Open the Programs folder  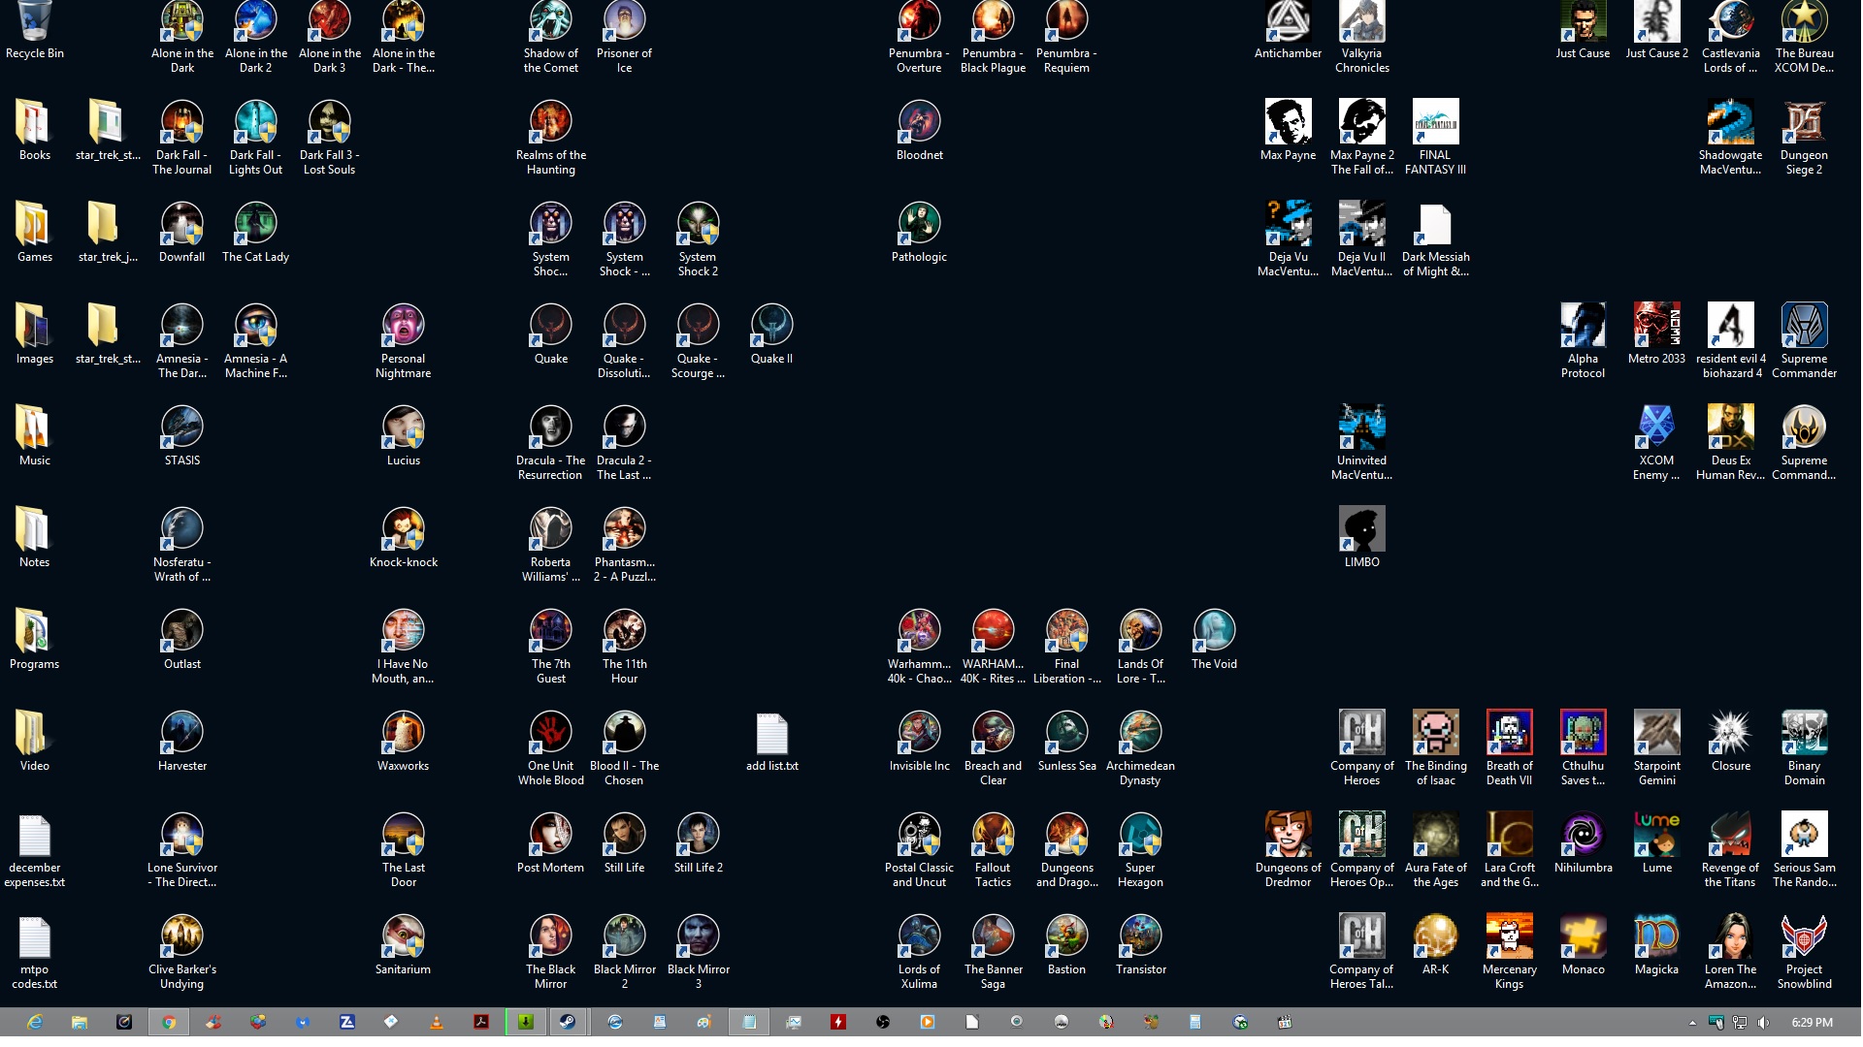pyautogui.click(x=34, y=638)
